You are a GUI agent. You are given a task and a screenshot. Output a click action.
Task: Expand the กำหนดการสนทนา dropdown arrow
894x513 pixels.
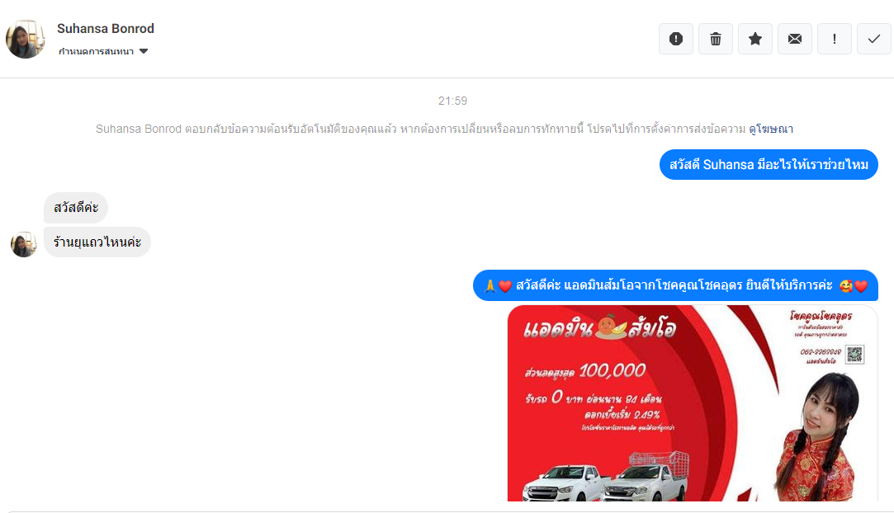[144, 51]
